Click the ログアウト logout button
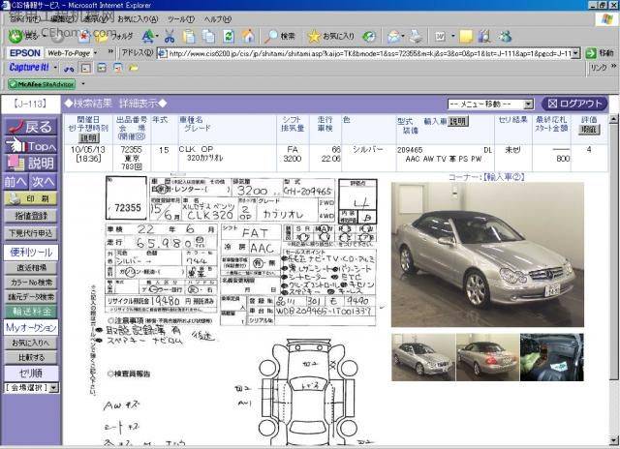The width and height of the screenshot is (620, 449). coord(574,104)
